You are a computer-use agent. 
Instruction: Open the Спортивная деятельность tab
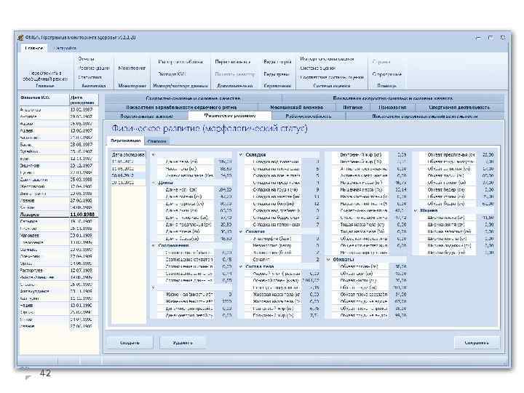coord(459,107)
